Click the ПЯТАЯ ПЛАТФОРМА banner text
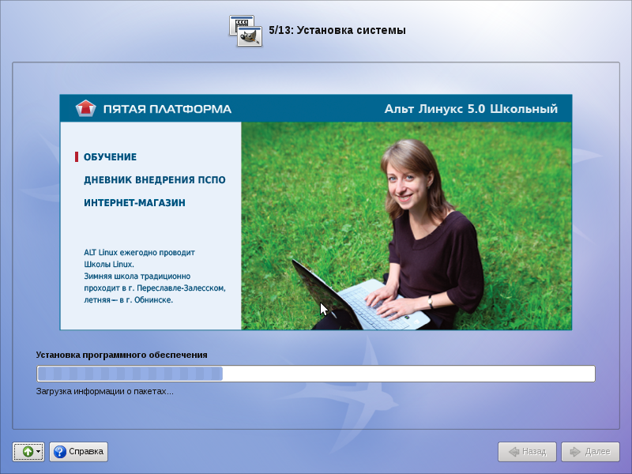This screenshot has height=474, width=632. coord(167,109)
